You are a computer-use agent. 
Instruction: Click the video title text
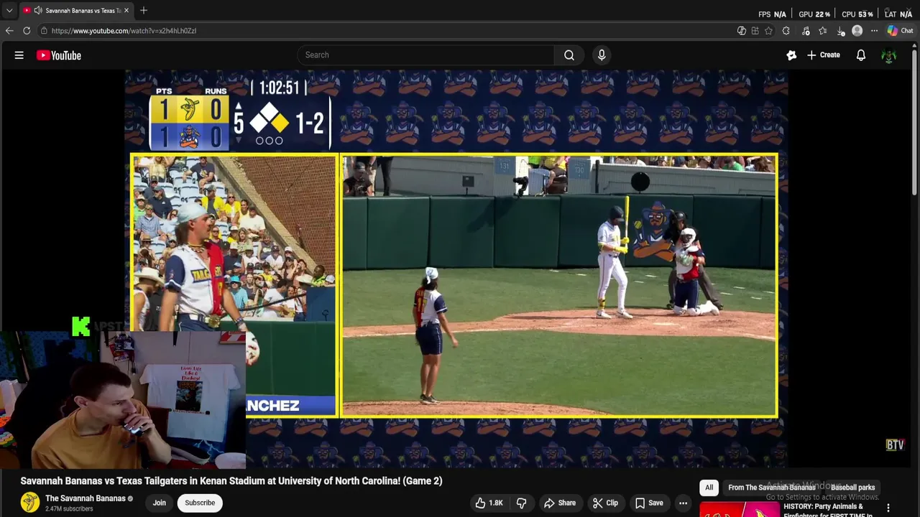click(x=231, y=481)
